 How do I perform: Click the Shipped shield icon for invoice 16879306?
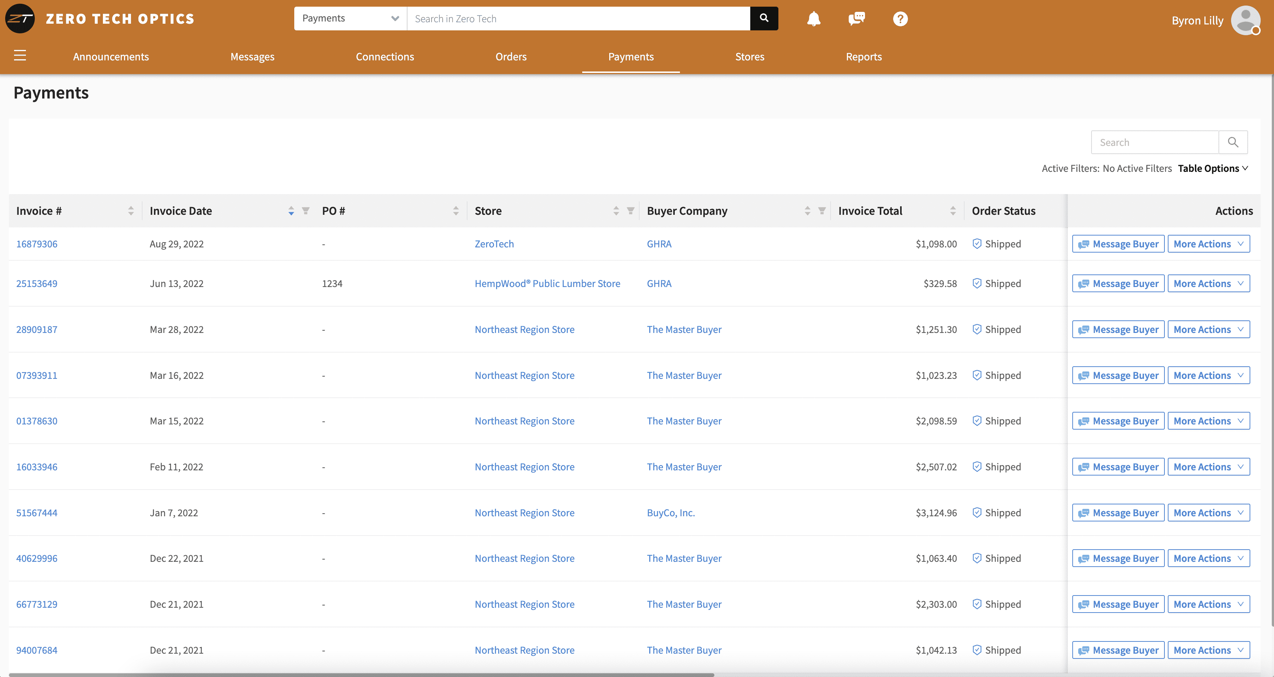tap(977, 243)
